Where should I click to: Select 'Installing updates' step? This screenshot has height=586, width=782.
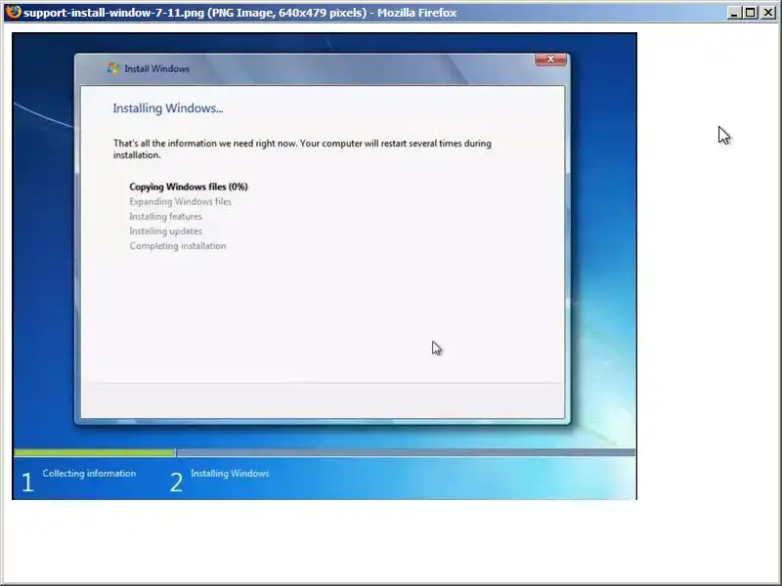[x=165, y=231]
